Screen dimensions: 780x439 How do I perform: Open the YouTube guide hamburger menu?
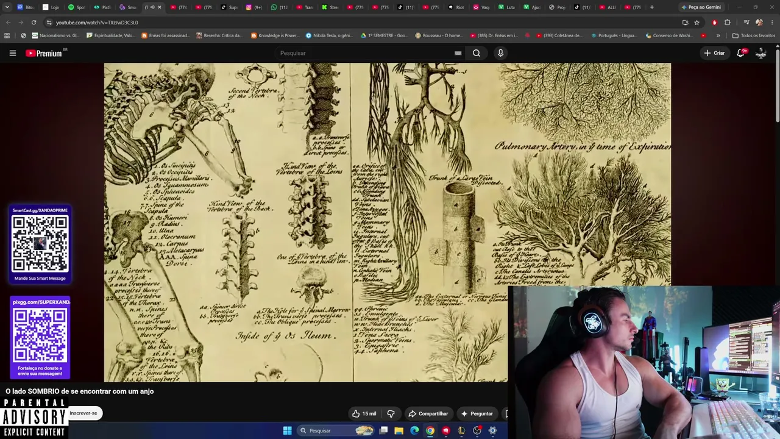pos(12,53)
